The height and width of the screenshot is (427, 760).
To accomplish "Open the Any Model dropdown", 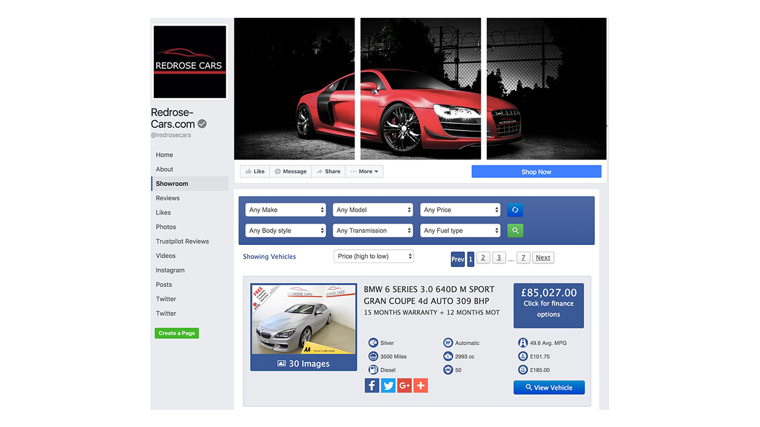I will 373,210.
